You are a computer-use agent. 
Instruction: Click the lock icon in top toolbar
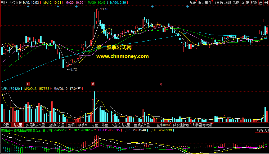(x=261, y=3)
